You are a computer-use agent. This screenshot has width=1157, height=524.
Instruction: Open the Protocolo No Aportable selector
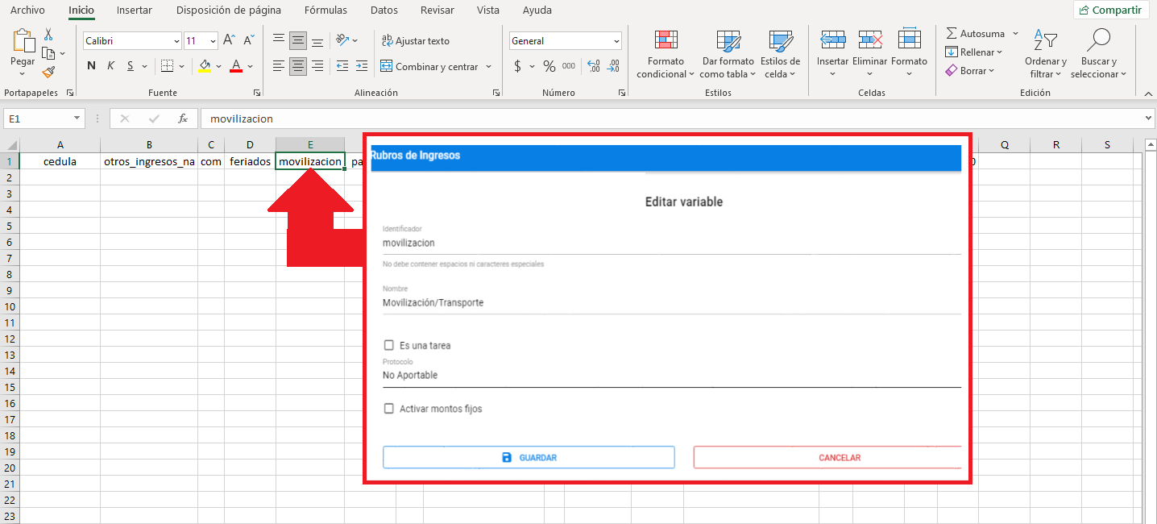click(x=672, y=375)
